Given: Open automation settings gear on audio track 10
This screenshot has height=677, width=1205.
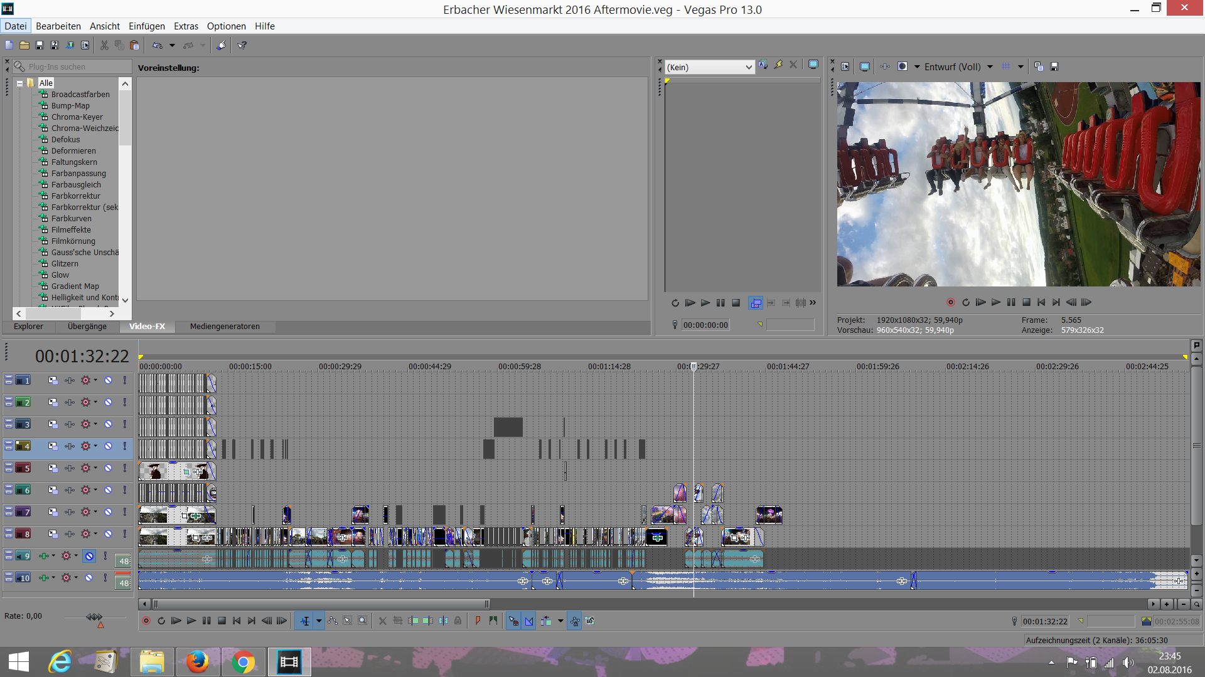Looking at the screenshot, I should click(66, 578).
